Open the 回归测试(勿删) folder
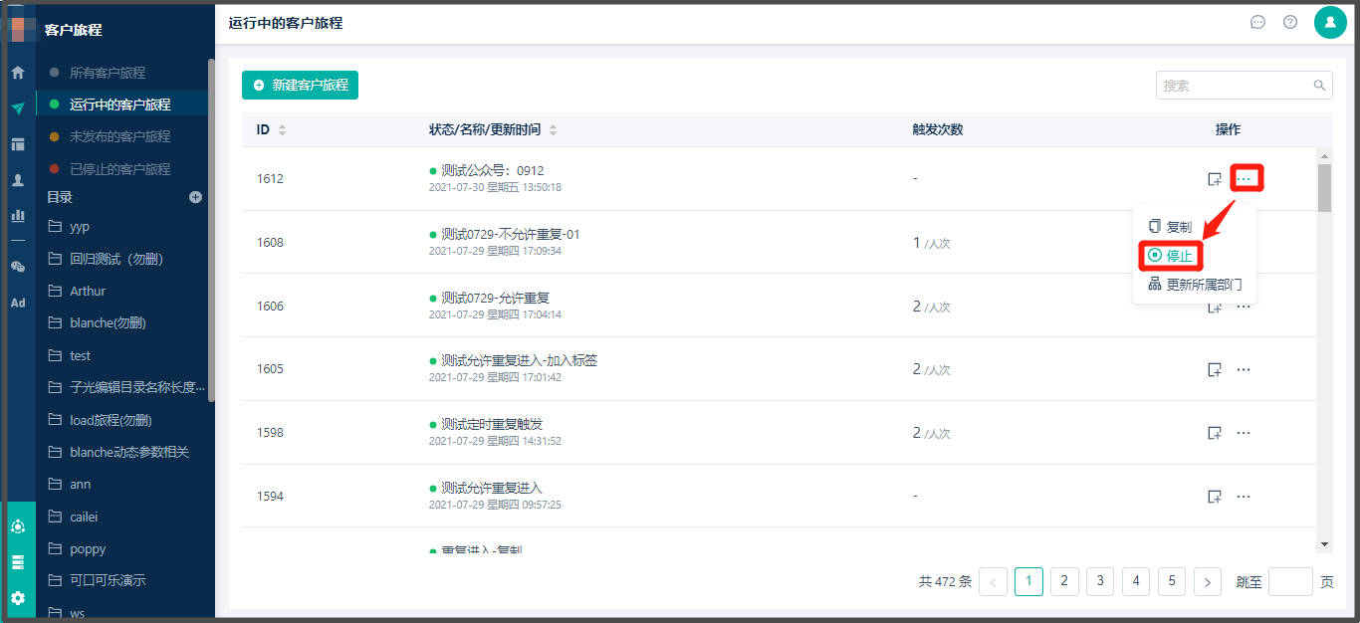 click(115, 259)
